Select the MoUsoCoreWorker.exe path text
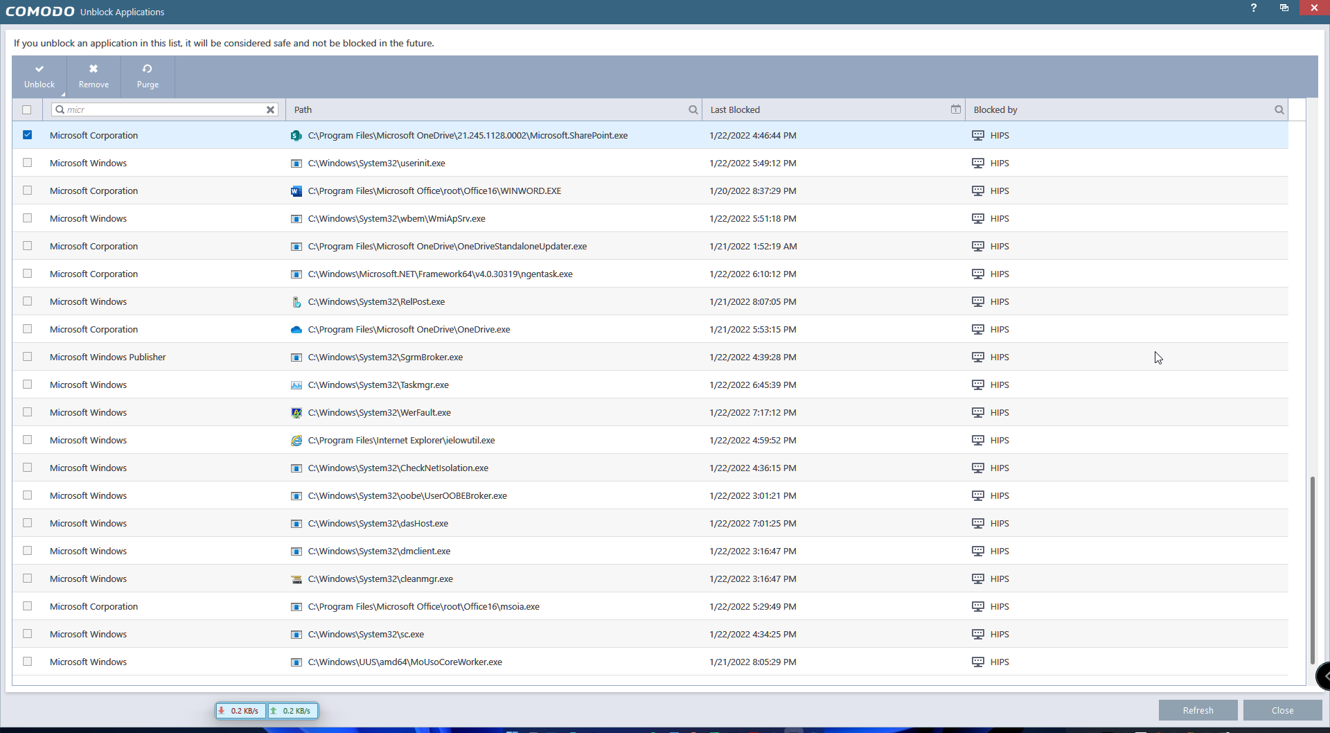Image resolution: width=1330 pixels, height=733 pixels. [405, 662]
